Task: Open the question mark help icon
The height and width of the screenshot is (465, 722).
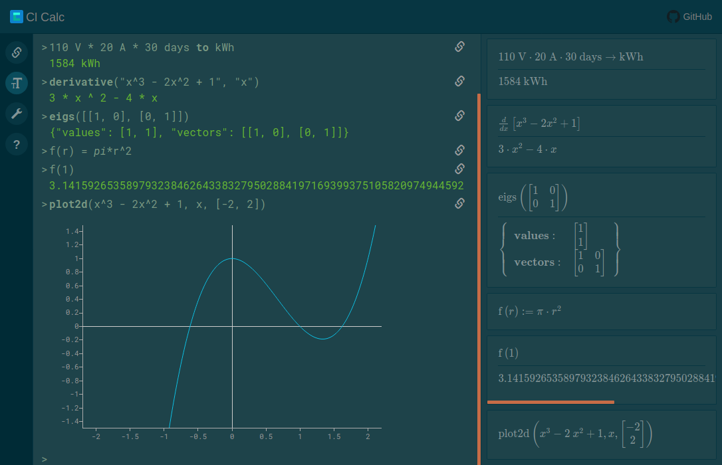Action: [x=17, y=144]
